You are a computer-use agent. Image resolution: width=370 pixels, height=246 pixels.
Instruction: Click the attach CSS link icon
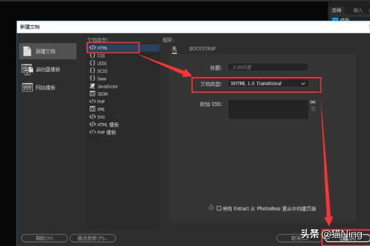tap(313, 102)
